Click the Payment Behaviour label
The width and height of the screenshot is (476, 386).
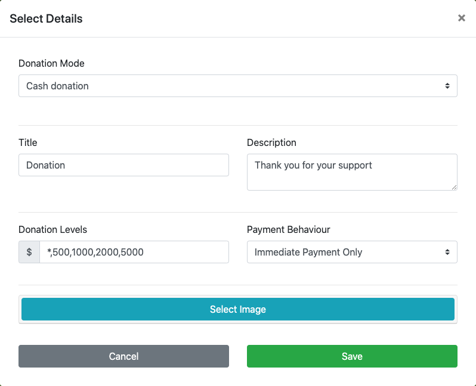click(288, 229)
